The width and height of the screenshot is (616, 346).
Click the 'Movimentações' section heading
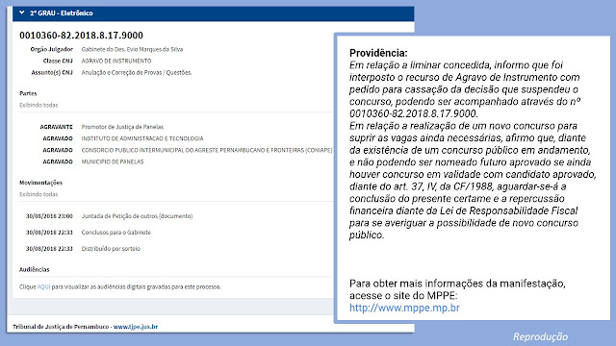point(40,183)
